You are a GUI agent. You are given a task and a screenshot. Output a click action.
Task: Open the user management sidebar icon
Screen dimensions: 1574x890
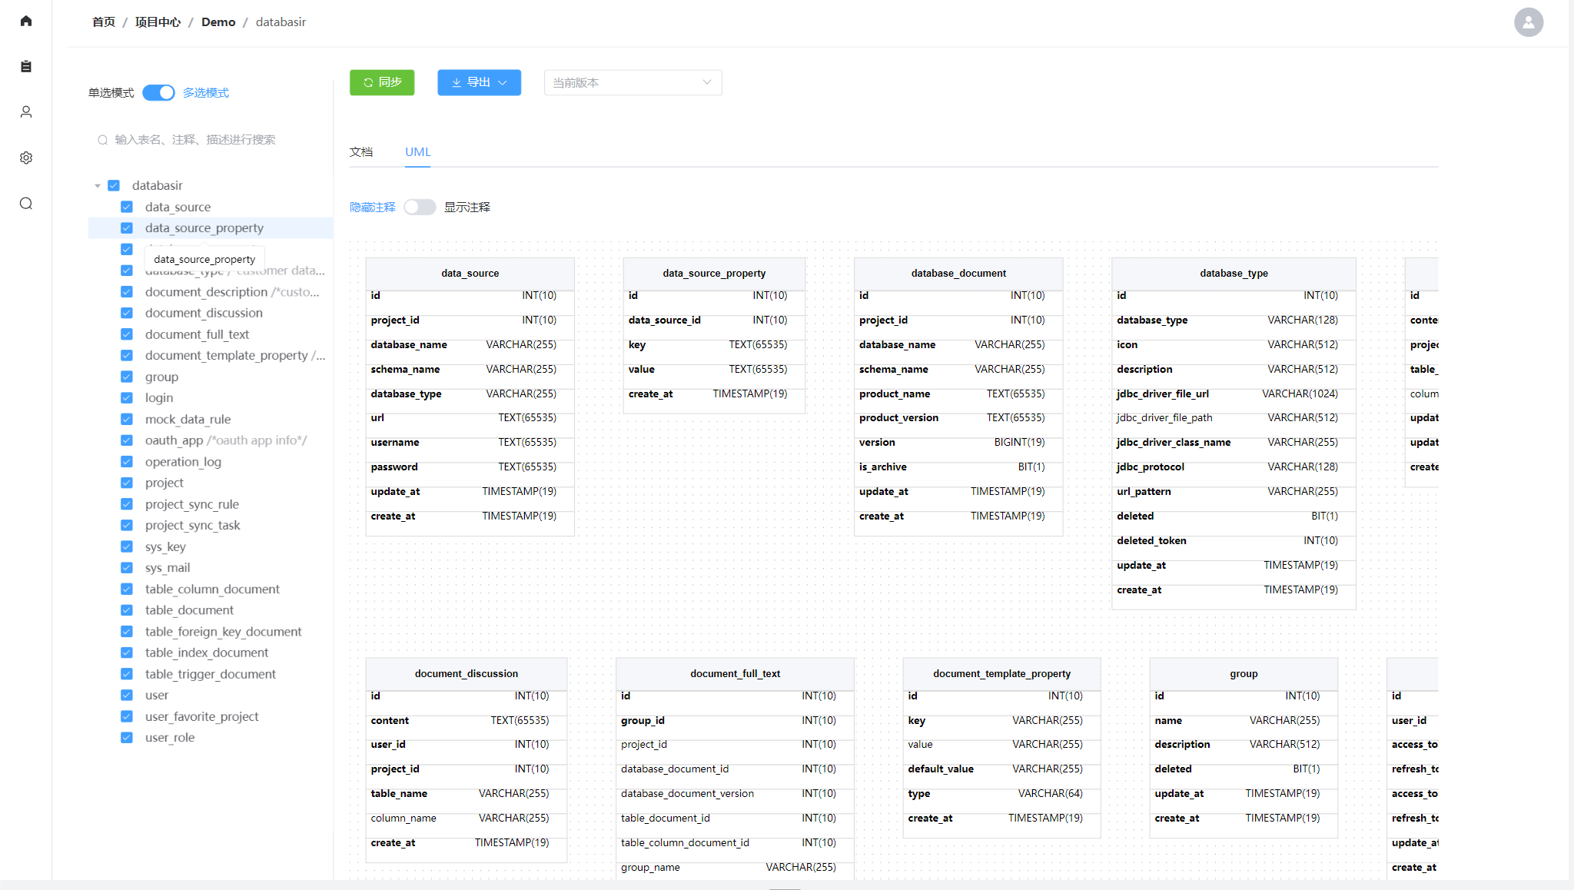click(x=26, y=112)
